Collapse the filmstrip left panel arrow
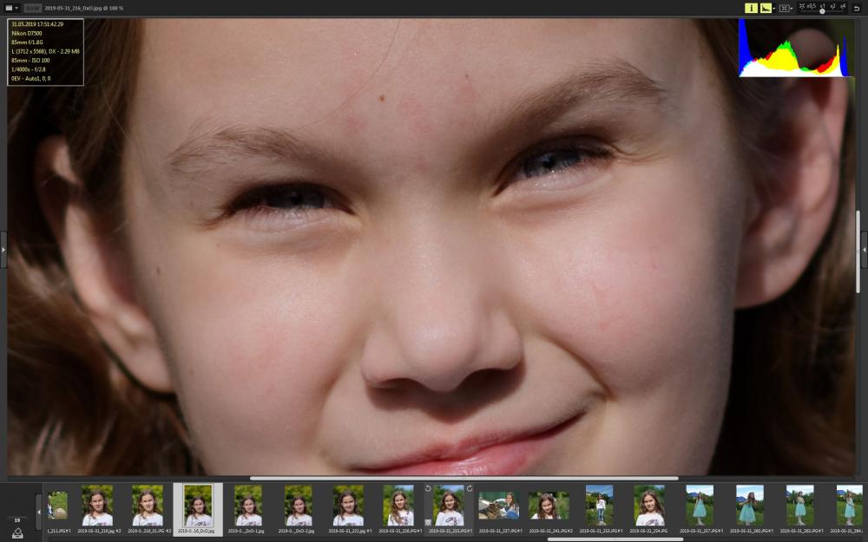This screenshot has width=868, height=542. coord(39,513)
